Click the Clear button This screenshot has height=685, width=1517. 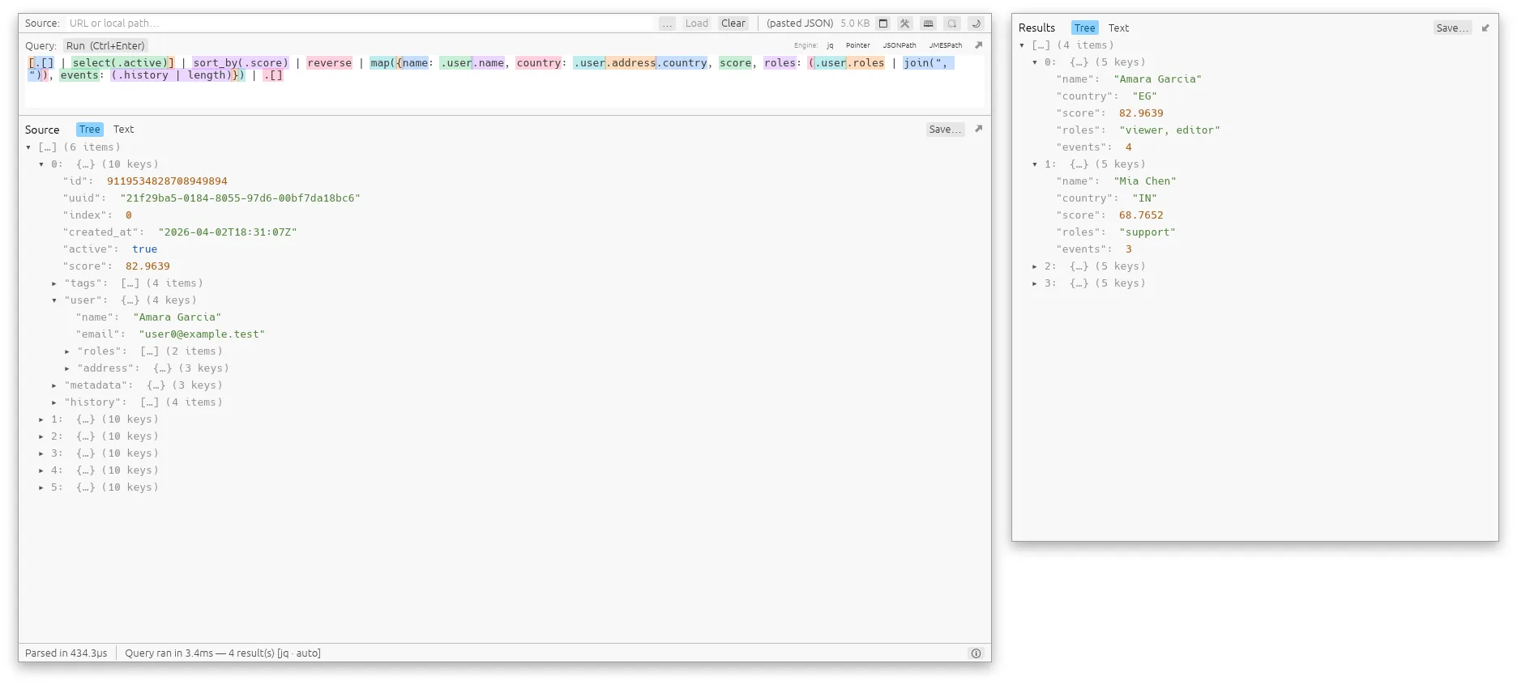[733, 23]
